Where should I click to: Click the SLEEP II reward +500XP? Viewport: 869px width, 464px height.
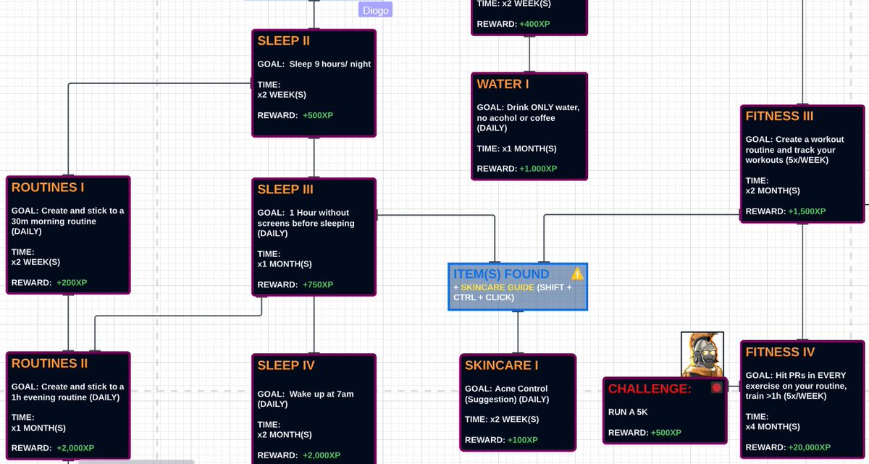tap(318, 115)
